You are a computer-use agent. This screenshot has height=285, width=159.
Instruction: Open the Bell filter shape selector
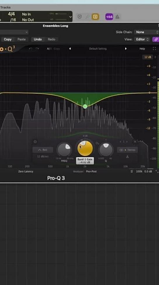[x=43, y=150]
